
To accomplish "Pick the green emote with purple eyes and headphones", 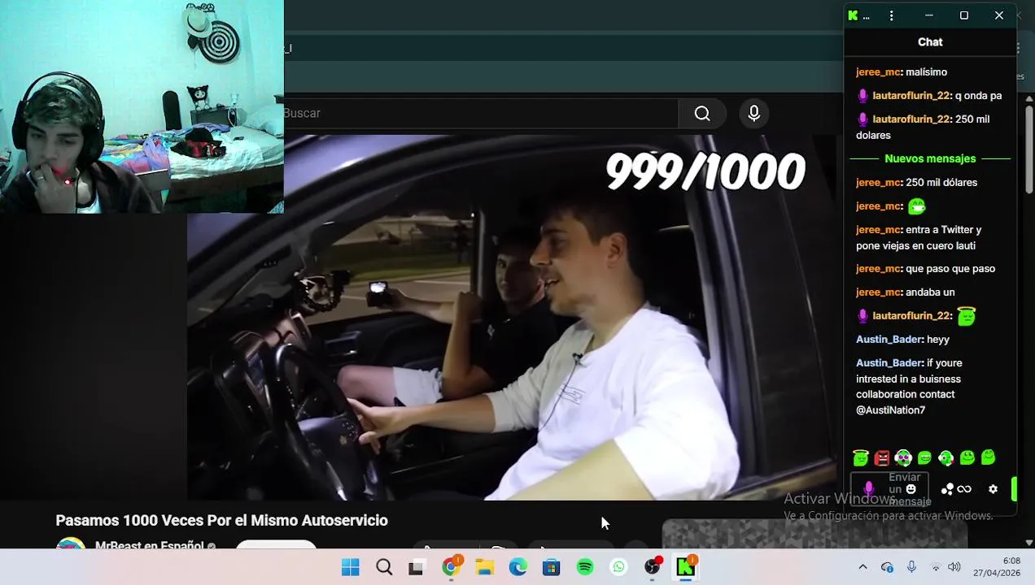I will [903, 458].
